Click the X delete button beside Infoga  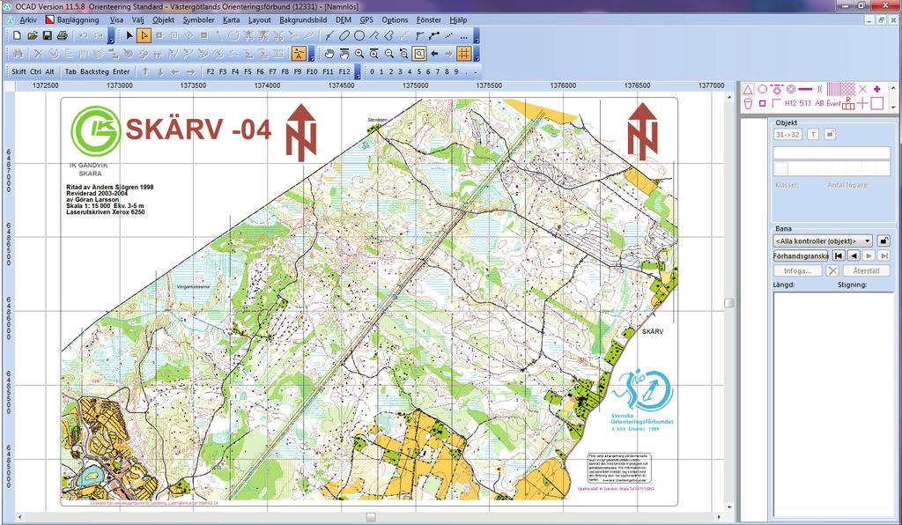tap(832, 270)
